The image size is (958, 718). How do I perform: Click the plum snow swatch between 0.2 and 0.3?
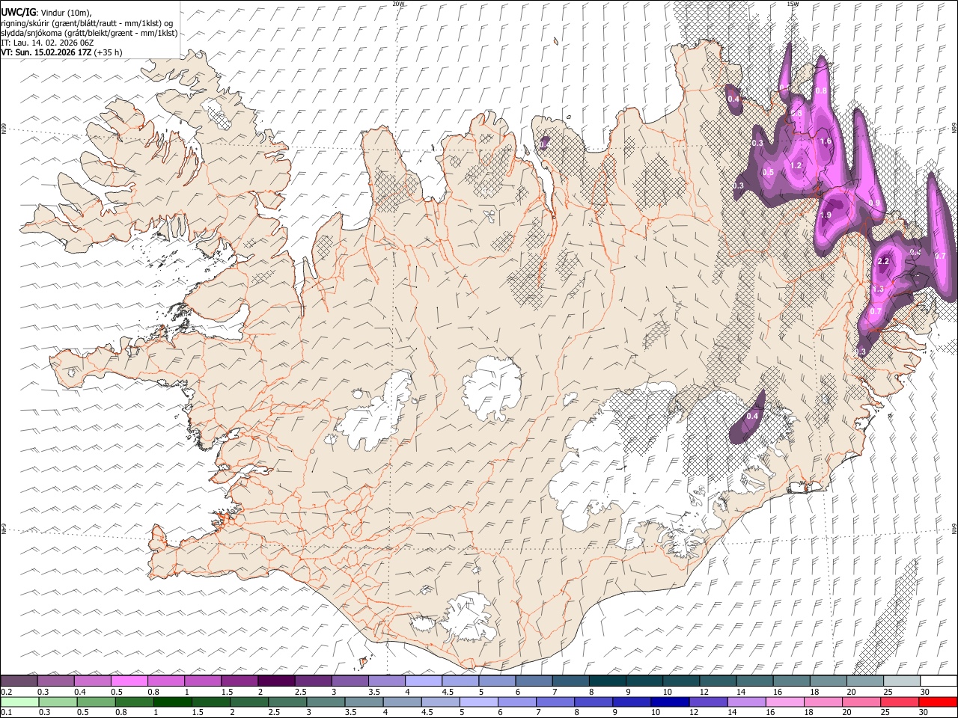(19, 681)
